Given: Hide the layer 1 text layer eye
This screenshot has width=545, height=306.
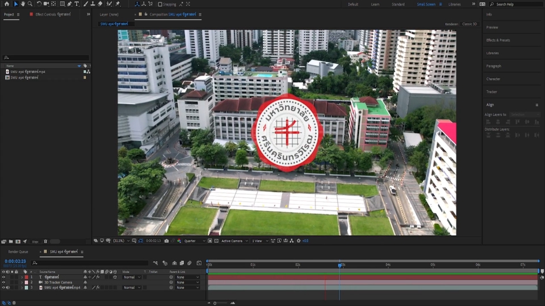Looking at the screenshot, I should click(x=3, y=277).
